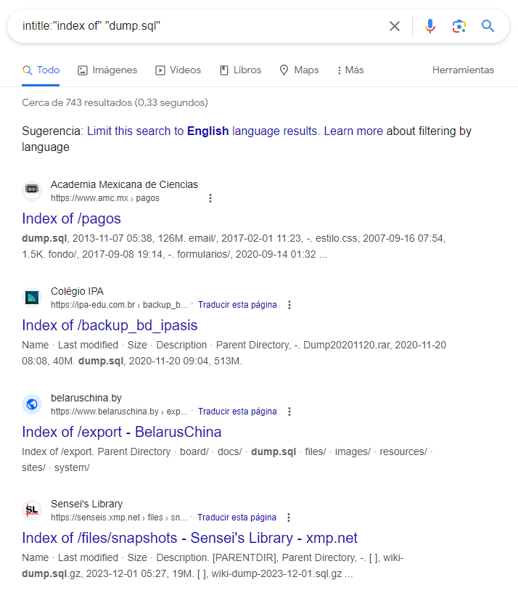Switch to the Vídeos tab

pyautogui.click(x=178, y=70)
